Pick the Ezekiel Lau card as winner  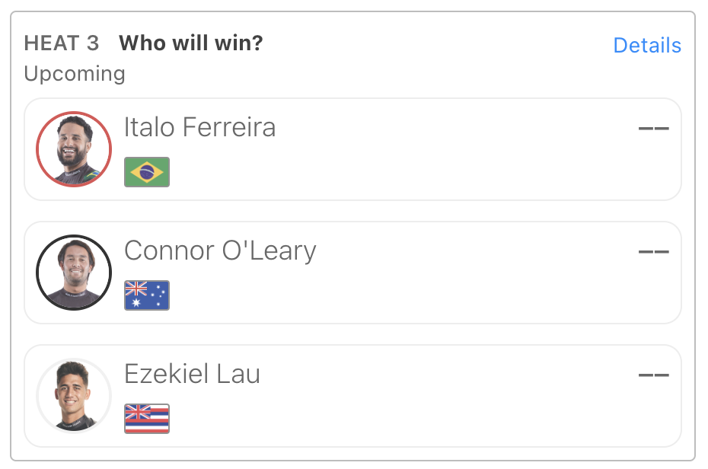pos(352,396)
